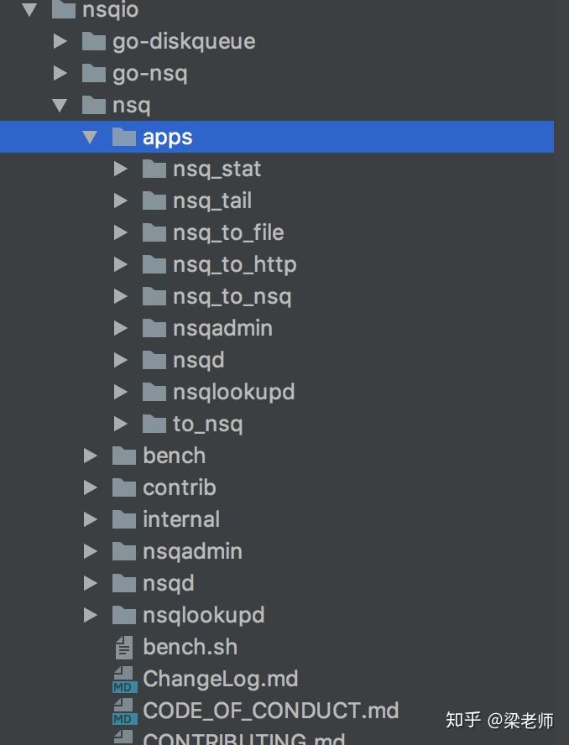Expand the bench folder arrow
Screen dimensions: 569x745
91,456
